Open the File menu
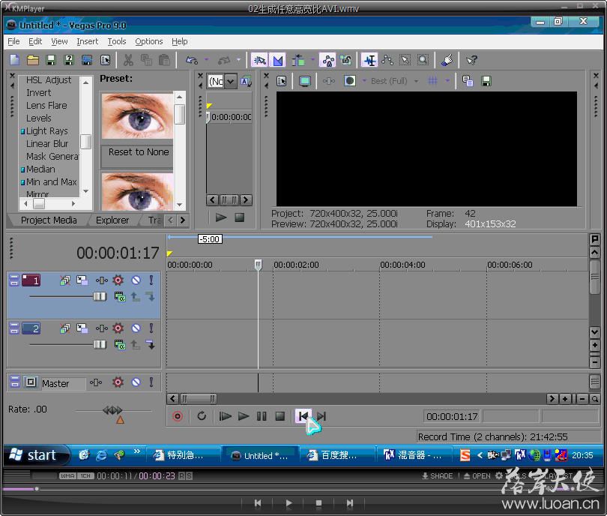This screenshot has width=607, height=516. 13,41
